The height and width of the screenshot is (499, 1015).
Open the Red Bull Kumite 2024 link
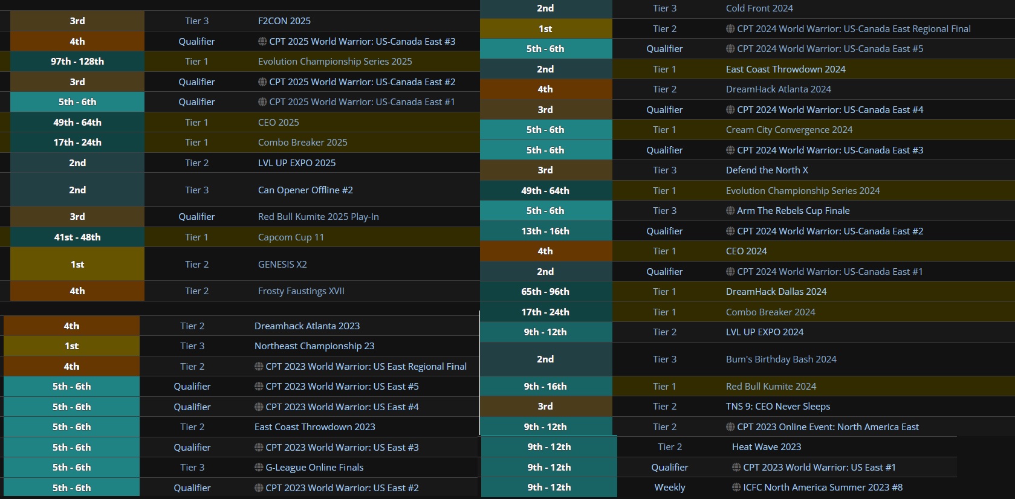point(771,387)
